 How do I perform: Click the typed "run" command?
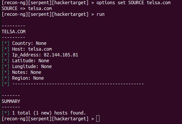(x=100, y=14)
